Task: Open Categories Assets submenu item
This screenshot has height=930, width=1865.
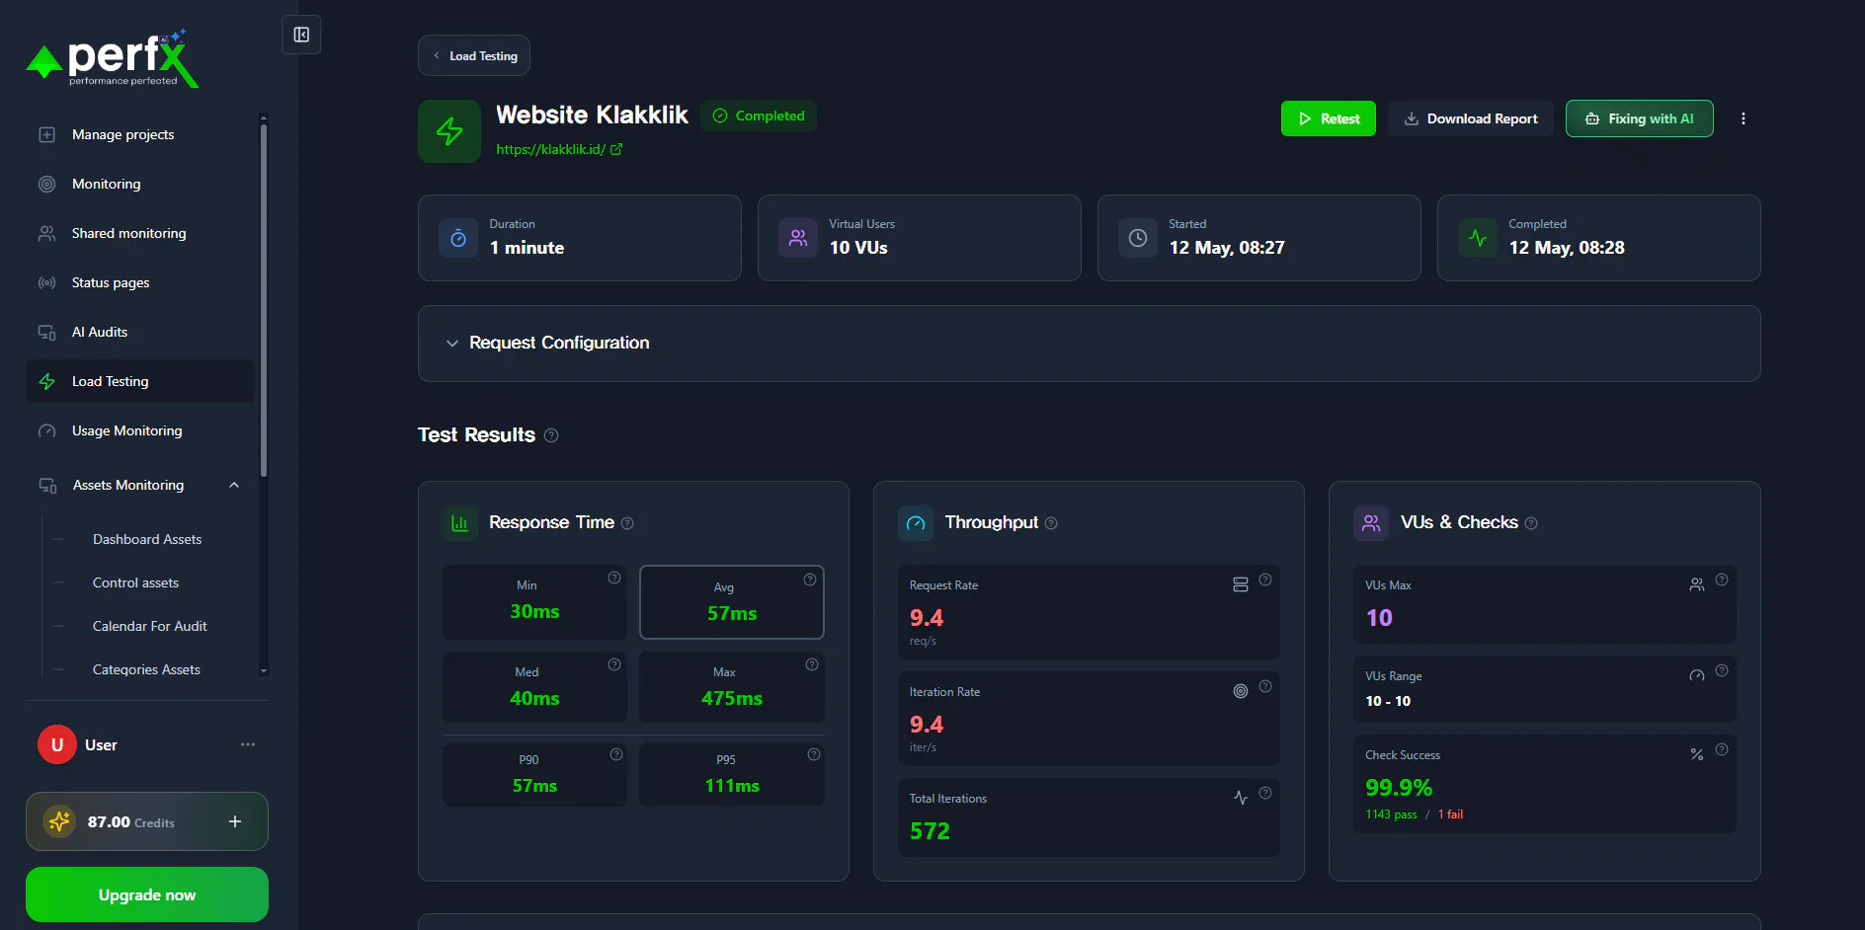Action: coord(146,669)
